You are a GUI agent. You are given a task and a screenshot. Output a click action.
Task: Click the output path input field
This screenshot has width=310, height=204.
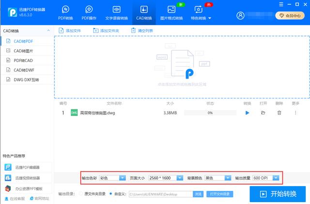(161, 194)
